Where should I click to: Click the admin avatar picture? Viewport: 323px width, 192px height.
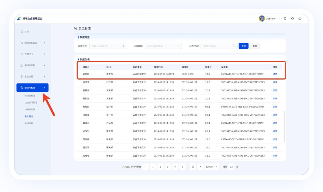[x=262, y=18]
